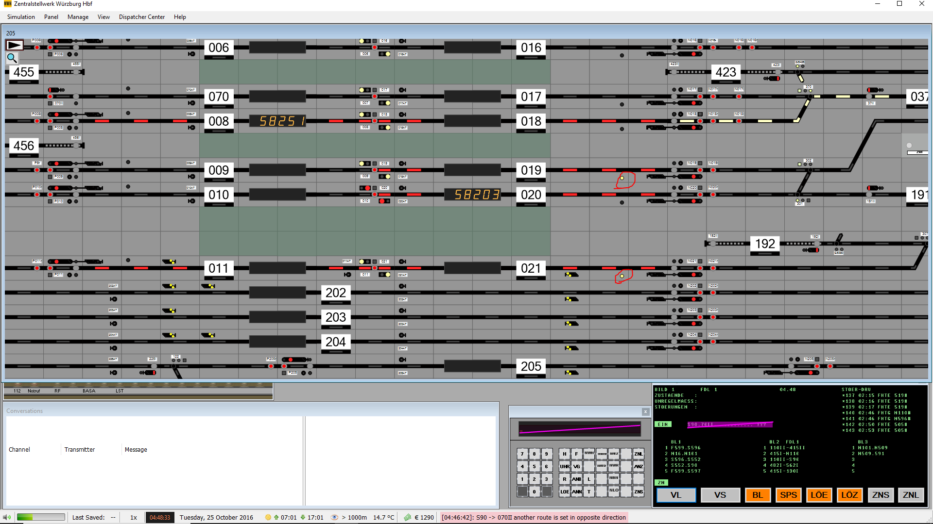The image size is (933, 524).
Task: Click the simulation speed 1x field
Action: click(x=134, y=517)
